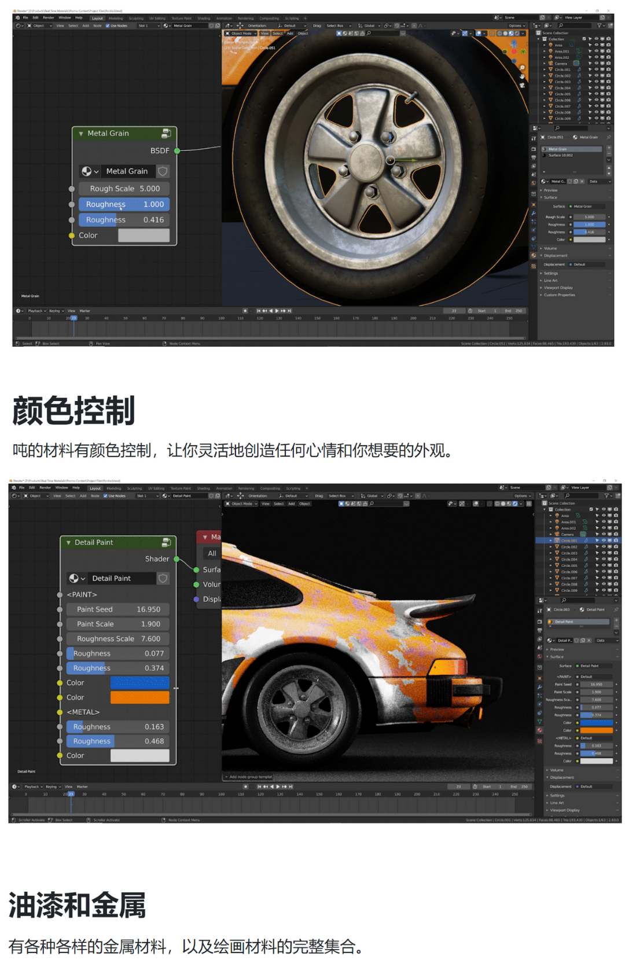Viewport: 625px width, 974px height.
Task: Open orange Object properties tab in Detail Paint screenshot
Action: tap(539, 678)
